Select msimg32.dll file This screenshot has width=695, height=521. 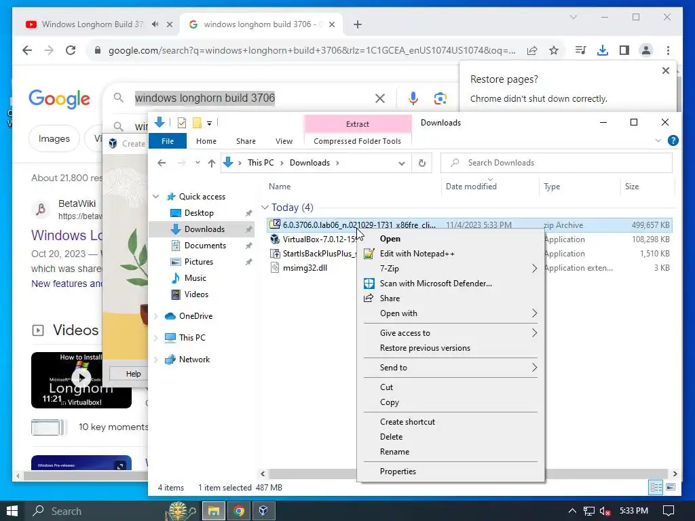[305, 268]
